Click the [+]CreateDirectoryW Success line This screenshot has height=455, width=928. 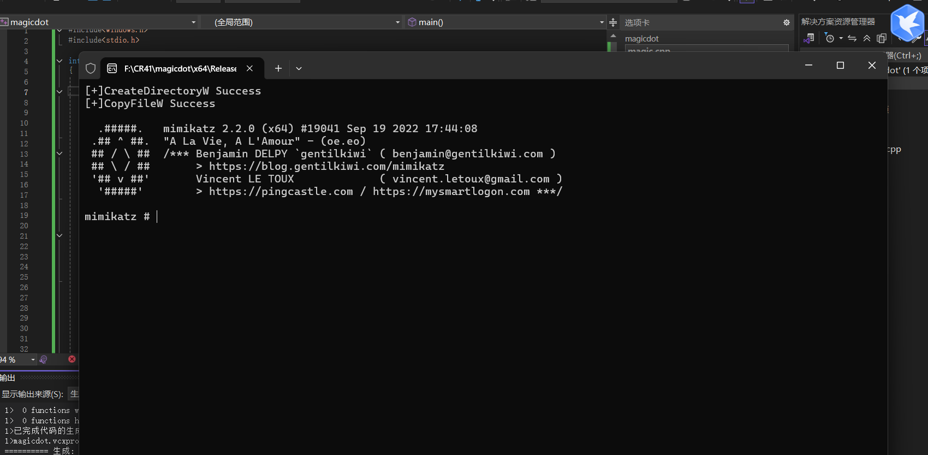tap(173, 91)
